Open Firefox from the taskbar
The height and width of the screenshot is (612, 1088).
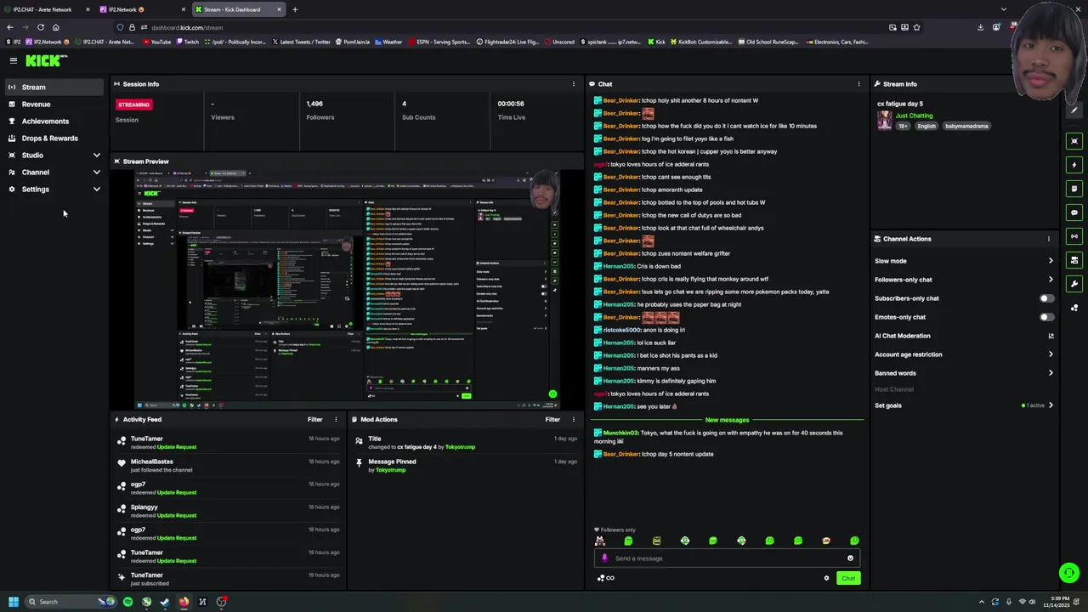184,602
